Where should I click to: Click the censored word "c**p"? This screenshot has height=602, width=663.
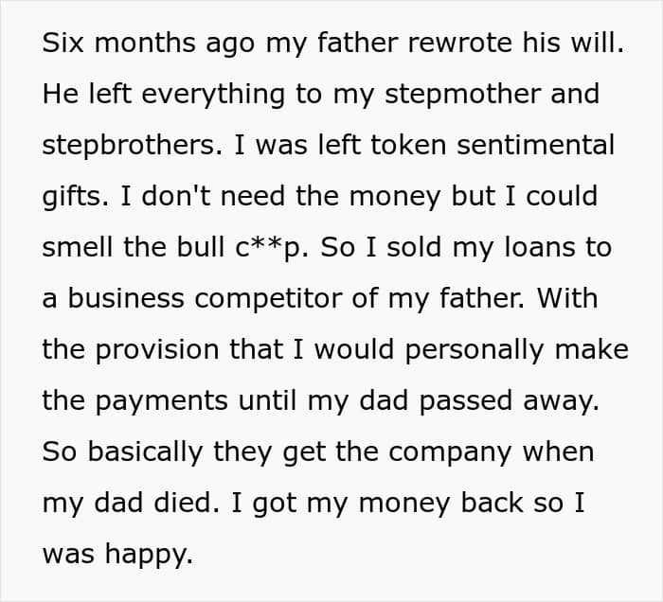coord(290,248)
